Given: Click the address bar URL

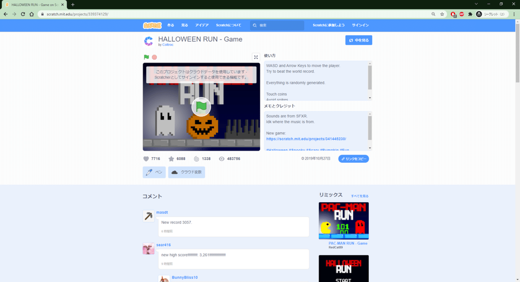Looking at the screenshot, I should 78,14.
